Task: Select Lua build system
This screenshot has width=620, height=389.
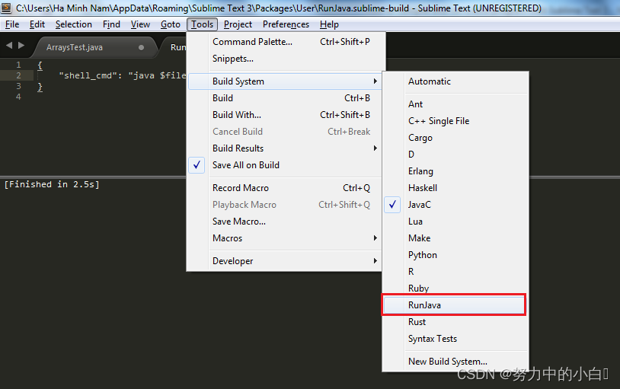Action: coord(455,222)
